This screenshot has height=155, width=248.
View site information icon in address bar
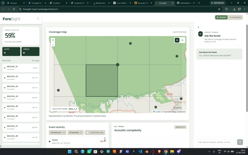pos(20,9)
